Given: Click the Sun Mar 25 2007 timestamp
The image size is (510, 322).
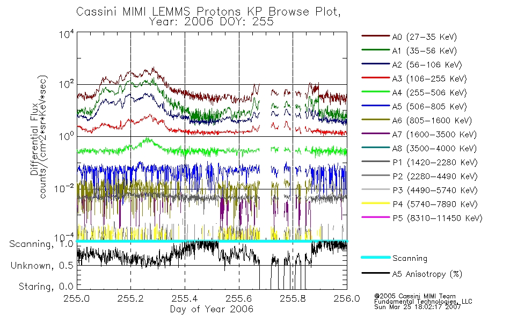Looking at the screenshot, I should click(417, 306).
